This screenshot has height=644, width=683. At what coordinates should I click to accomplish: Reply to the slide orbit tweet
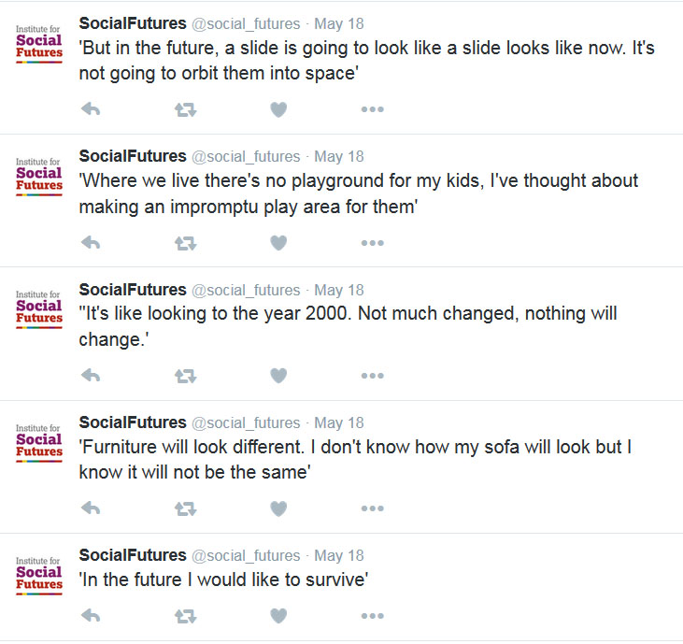(x=91, y=110)
